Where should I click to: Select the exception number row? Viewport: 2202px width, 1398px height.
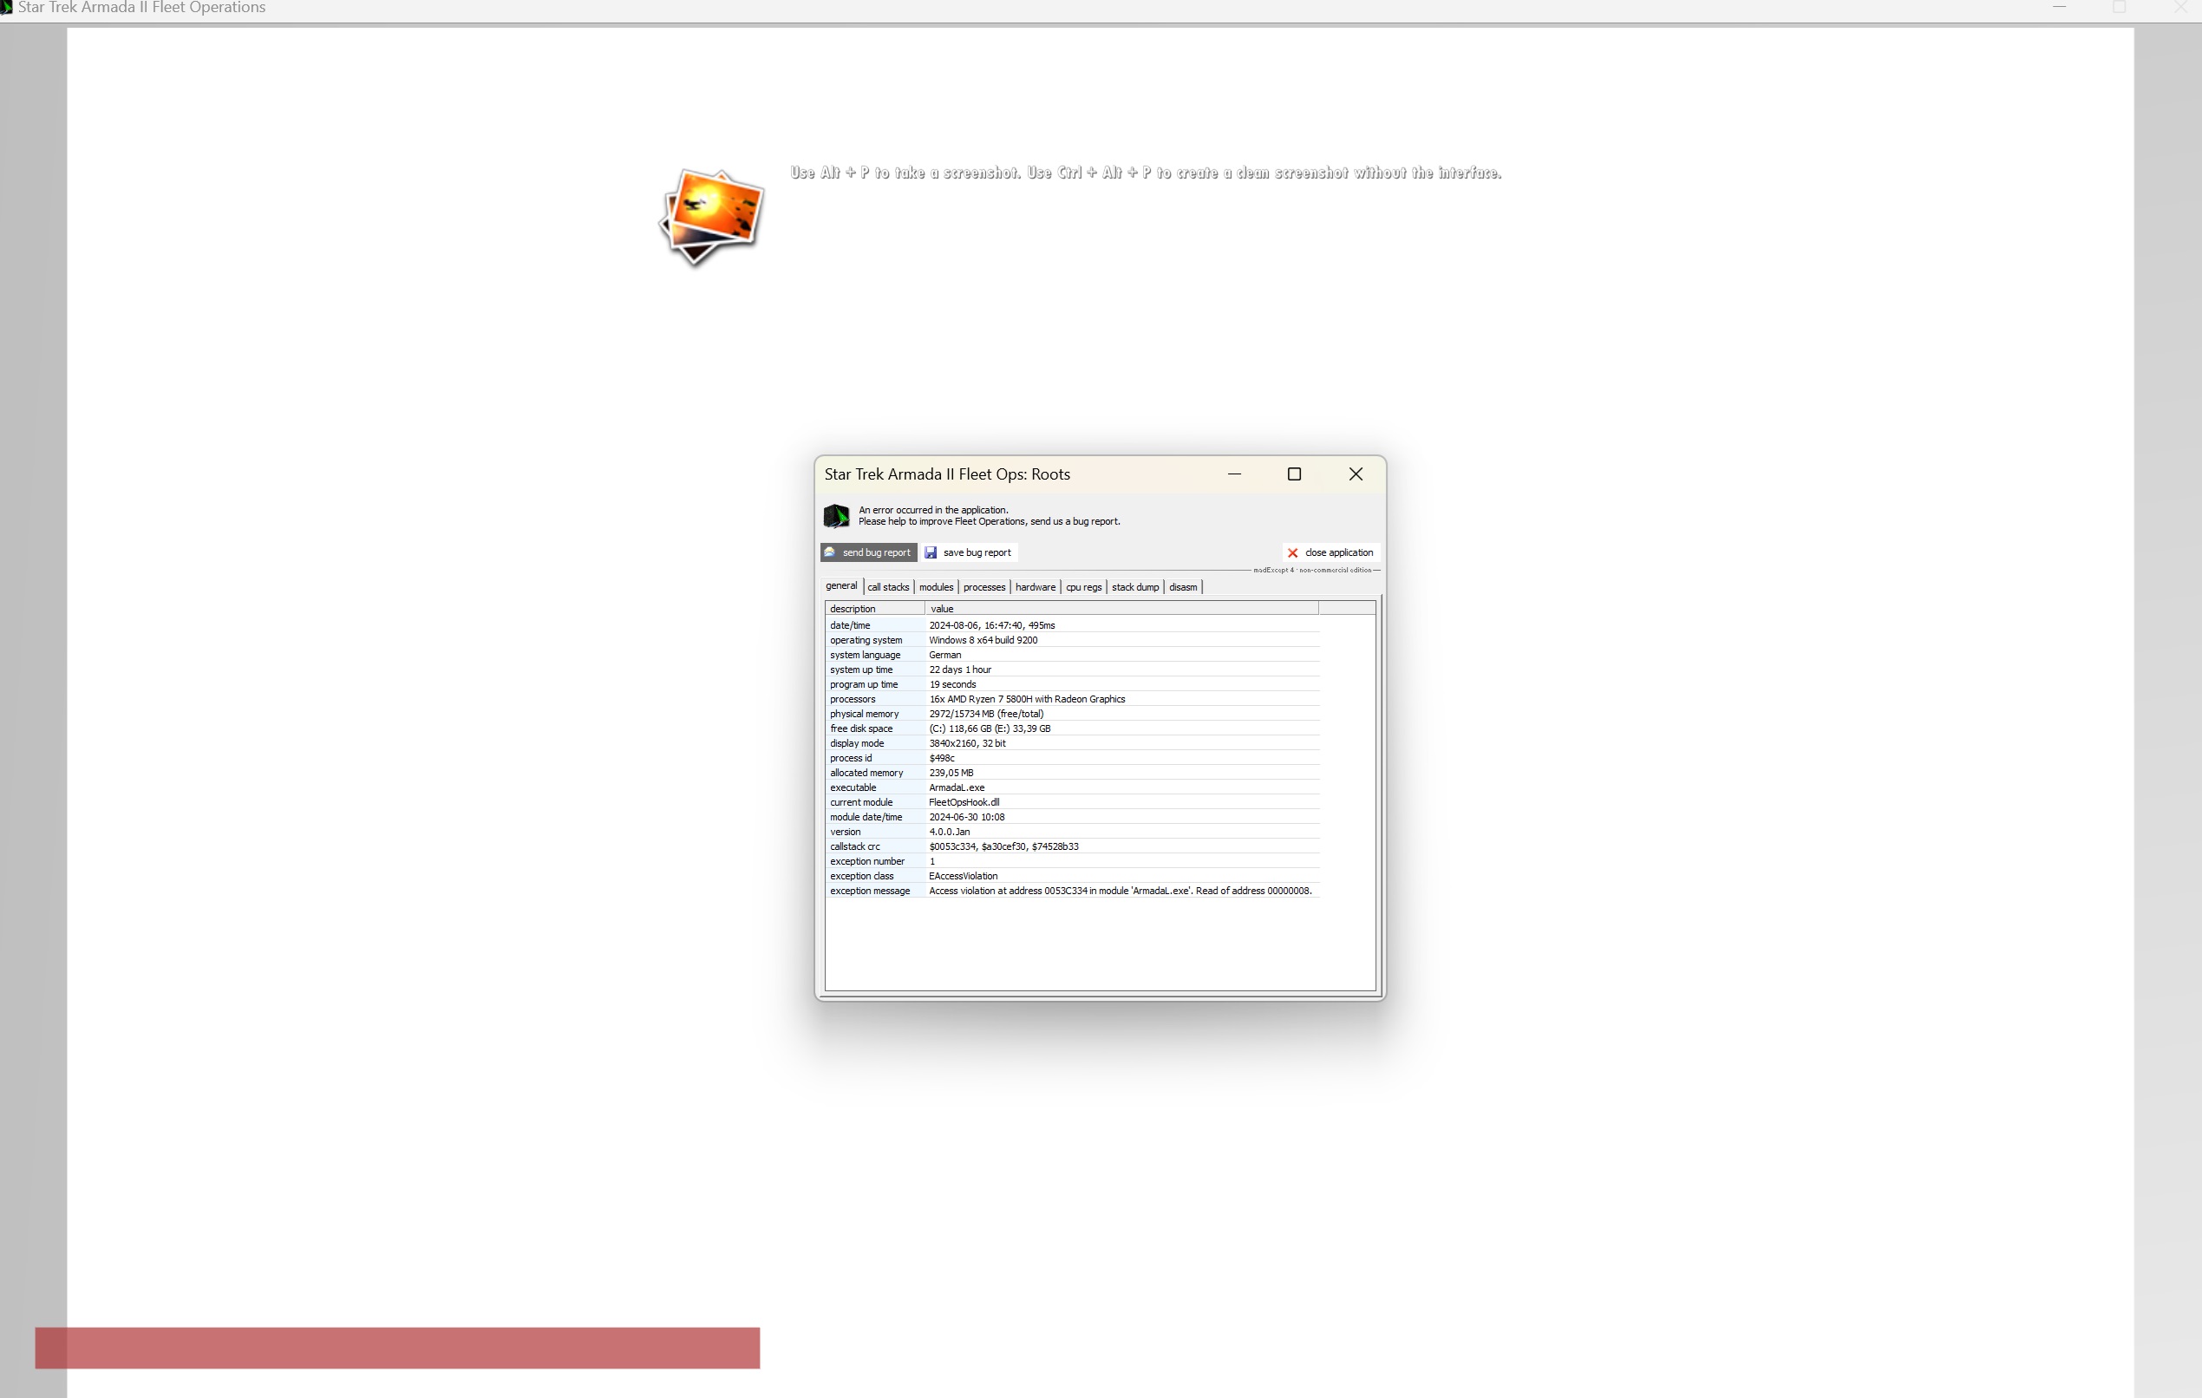[x=1072, y=861]
